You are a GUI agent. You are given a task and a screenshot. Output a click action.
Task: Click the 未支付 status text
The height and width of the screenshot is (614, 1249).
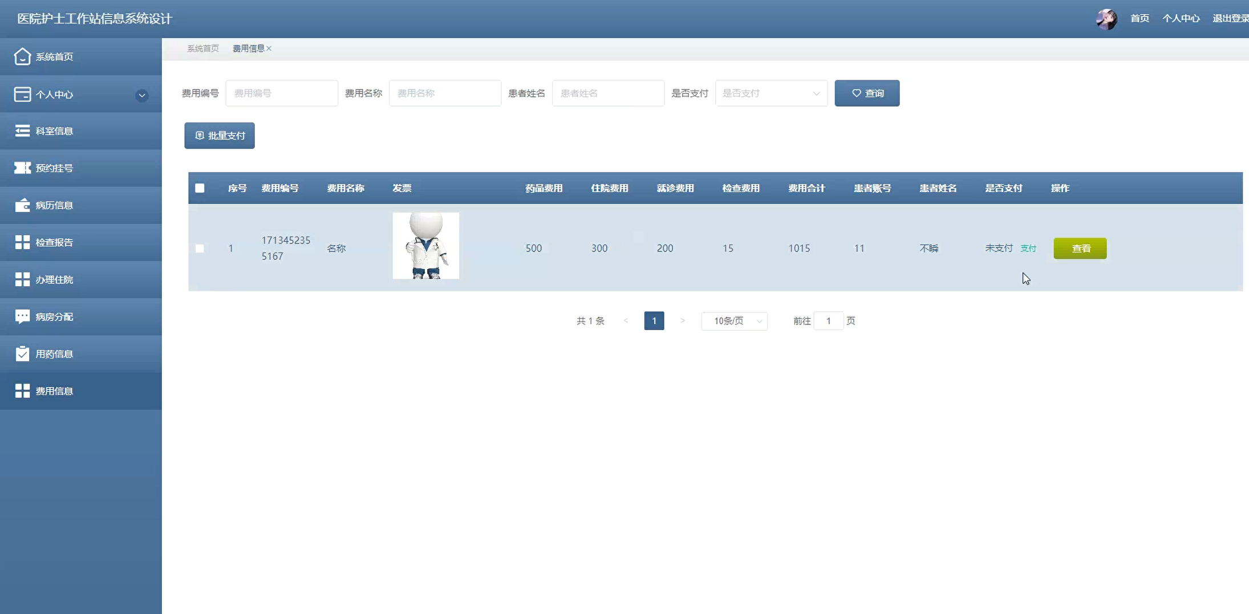click(999, 248)
